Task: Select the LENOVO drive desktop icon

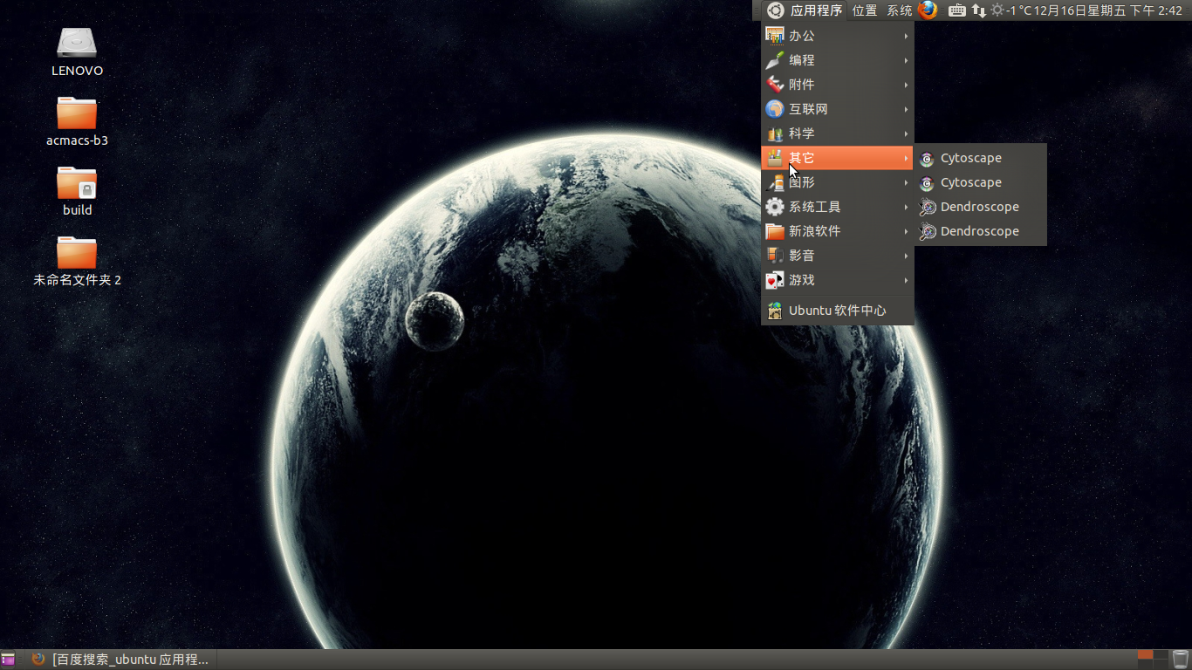Action: click(77, 51)
